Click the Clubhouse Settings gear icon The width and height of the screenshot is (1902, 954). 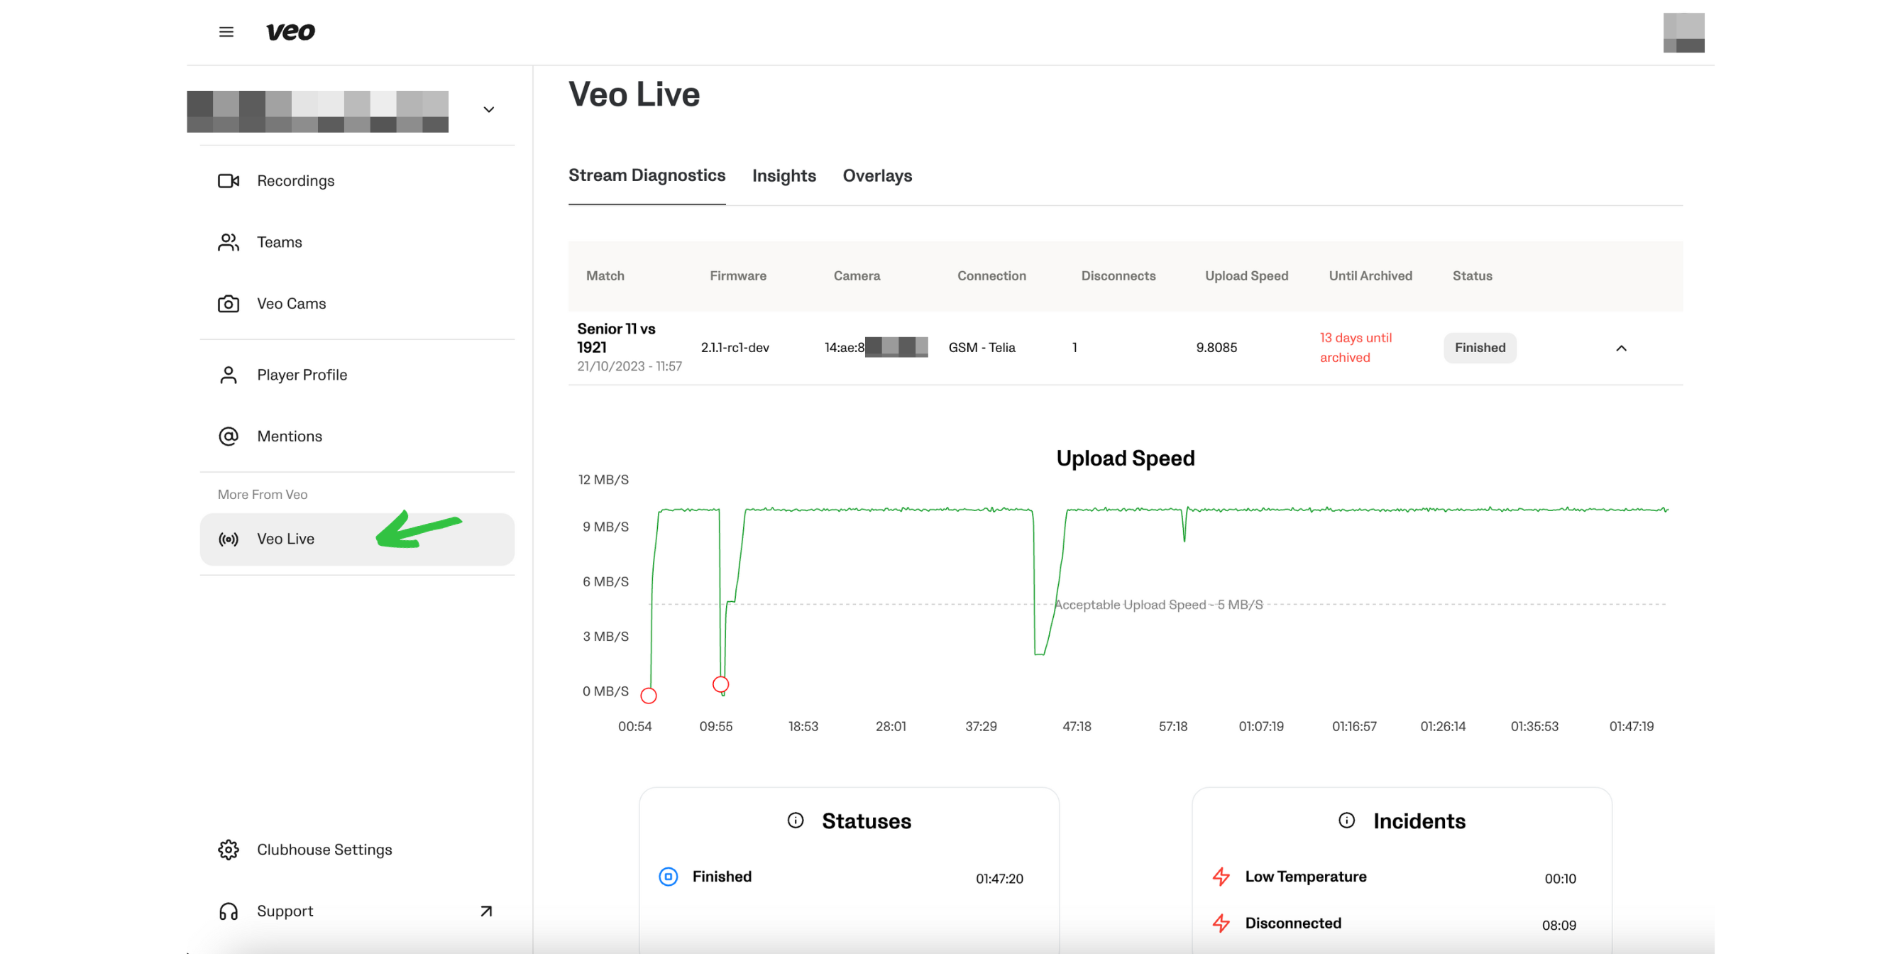228,850
